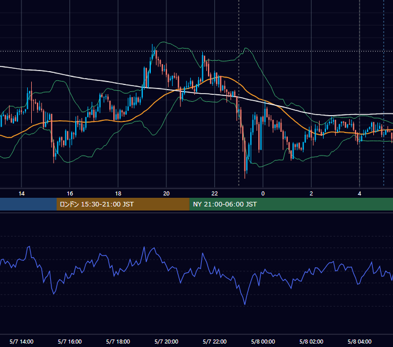Click the 5/7 14:00 time label
Image resolution: width=393 pixels, height=347 pixels.
[21, 341]
